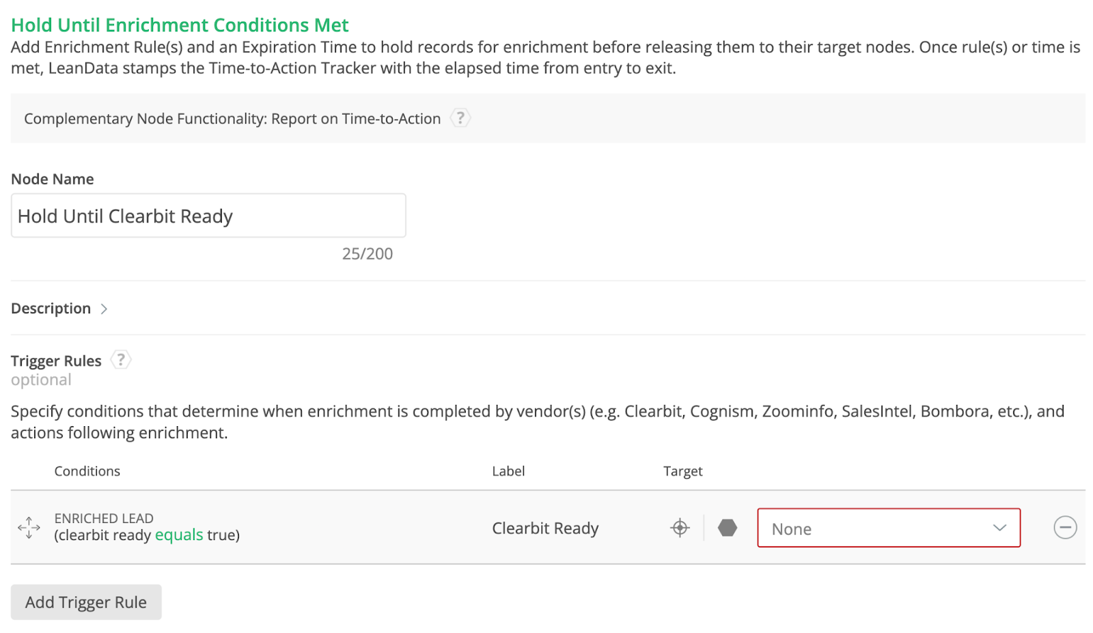Click the Description section label
The image size is (1093, 633).
coord(51,309)
